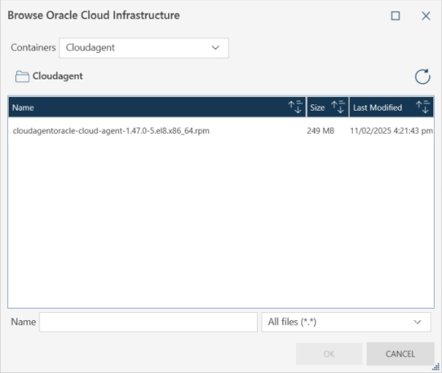442x373 pixels.
Task: Sort files by Size column icon
Action: (x=338, y=107)
